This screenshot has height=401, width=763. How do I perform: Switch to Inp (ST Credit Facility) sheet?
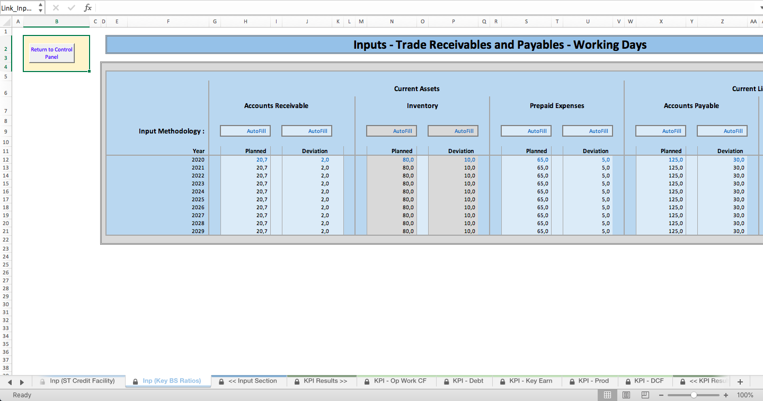pos(78,381)
